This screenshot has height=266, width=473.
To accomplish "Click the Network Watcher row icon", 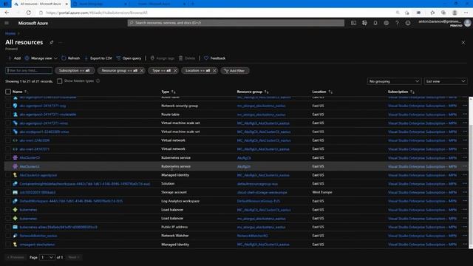I will pyautogui.click(x=15, y=236).
